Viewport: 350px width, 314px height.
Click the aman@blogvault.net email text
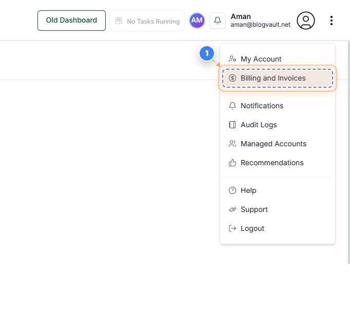click(260, 25)
